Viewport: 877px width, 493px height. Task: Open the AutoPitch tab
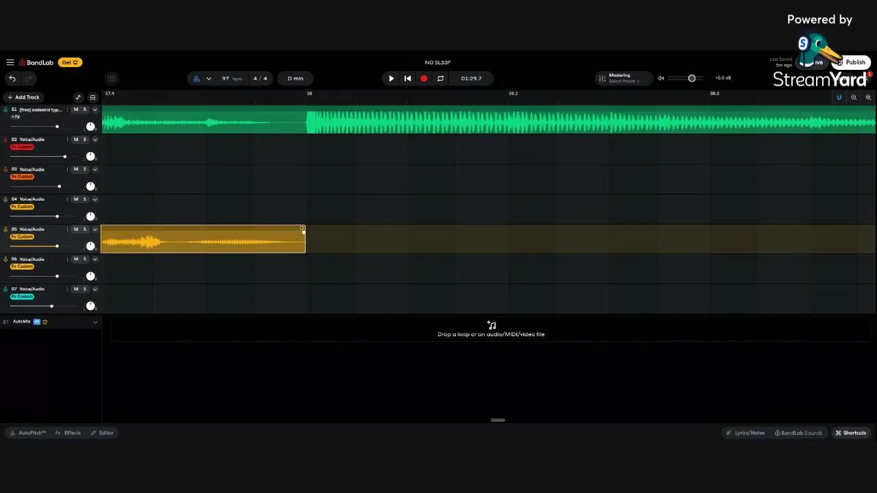coord(28,433)
